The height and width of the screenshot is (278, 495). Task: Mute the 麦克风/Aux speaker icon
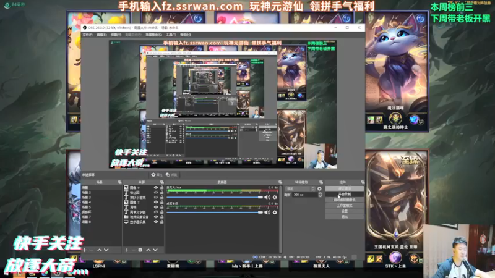point(267,197)
